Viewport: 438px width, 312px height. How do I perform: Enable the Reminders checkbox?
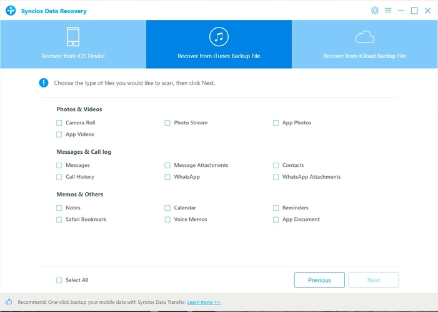[276, 208]
